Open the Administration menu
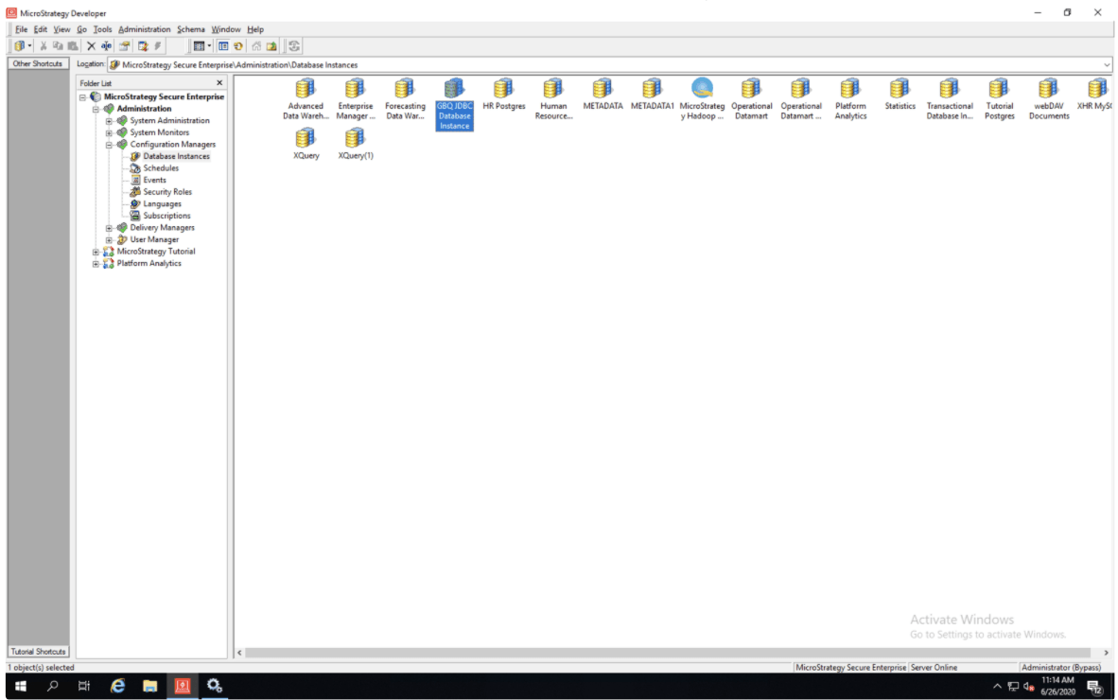 144,29
